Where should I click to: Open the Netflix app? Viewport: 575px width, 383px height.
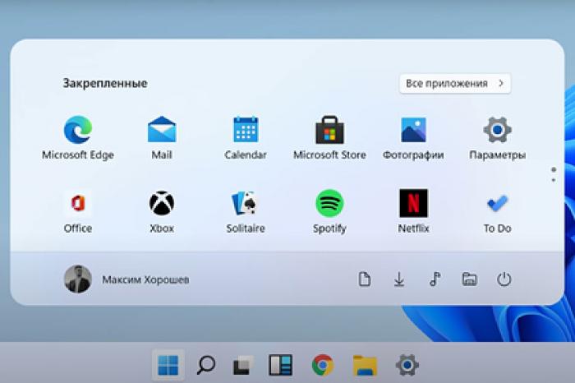click(413, 211)
